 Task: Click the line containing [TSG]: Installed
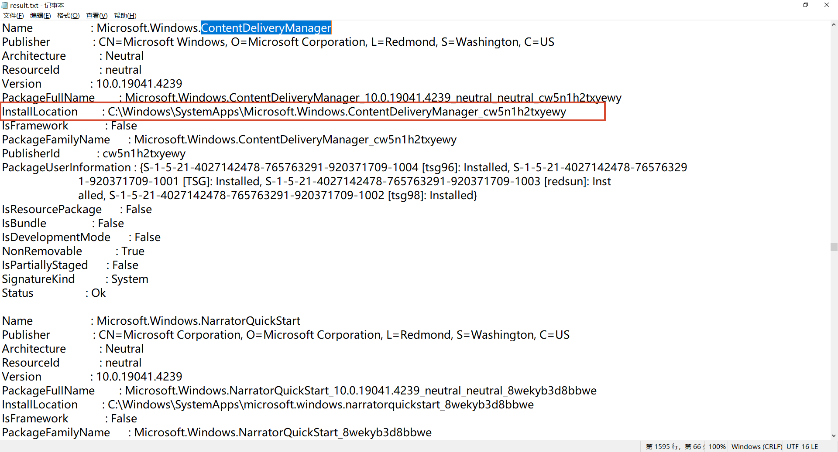(x=345, y=181)
